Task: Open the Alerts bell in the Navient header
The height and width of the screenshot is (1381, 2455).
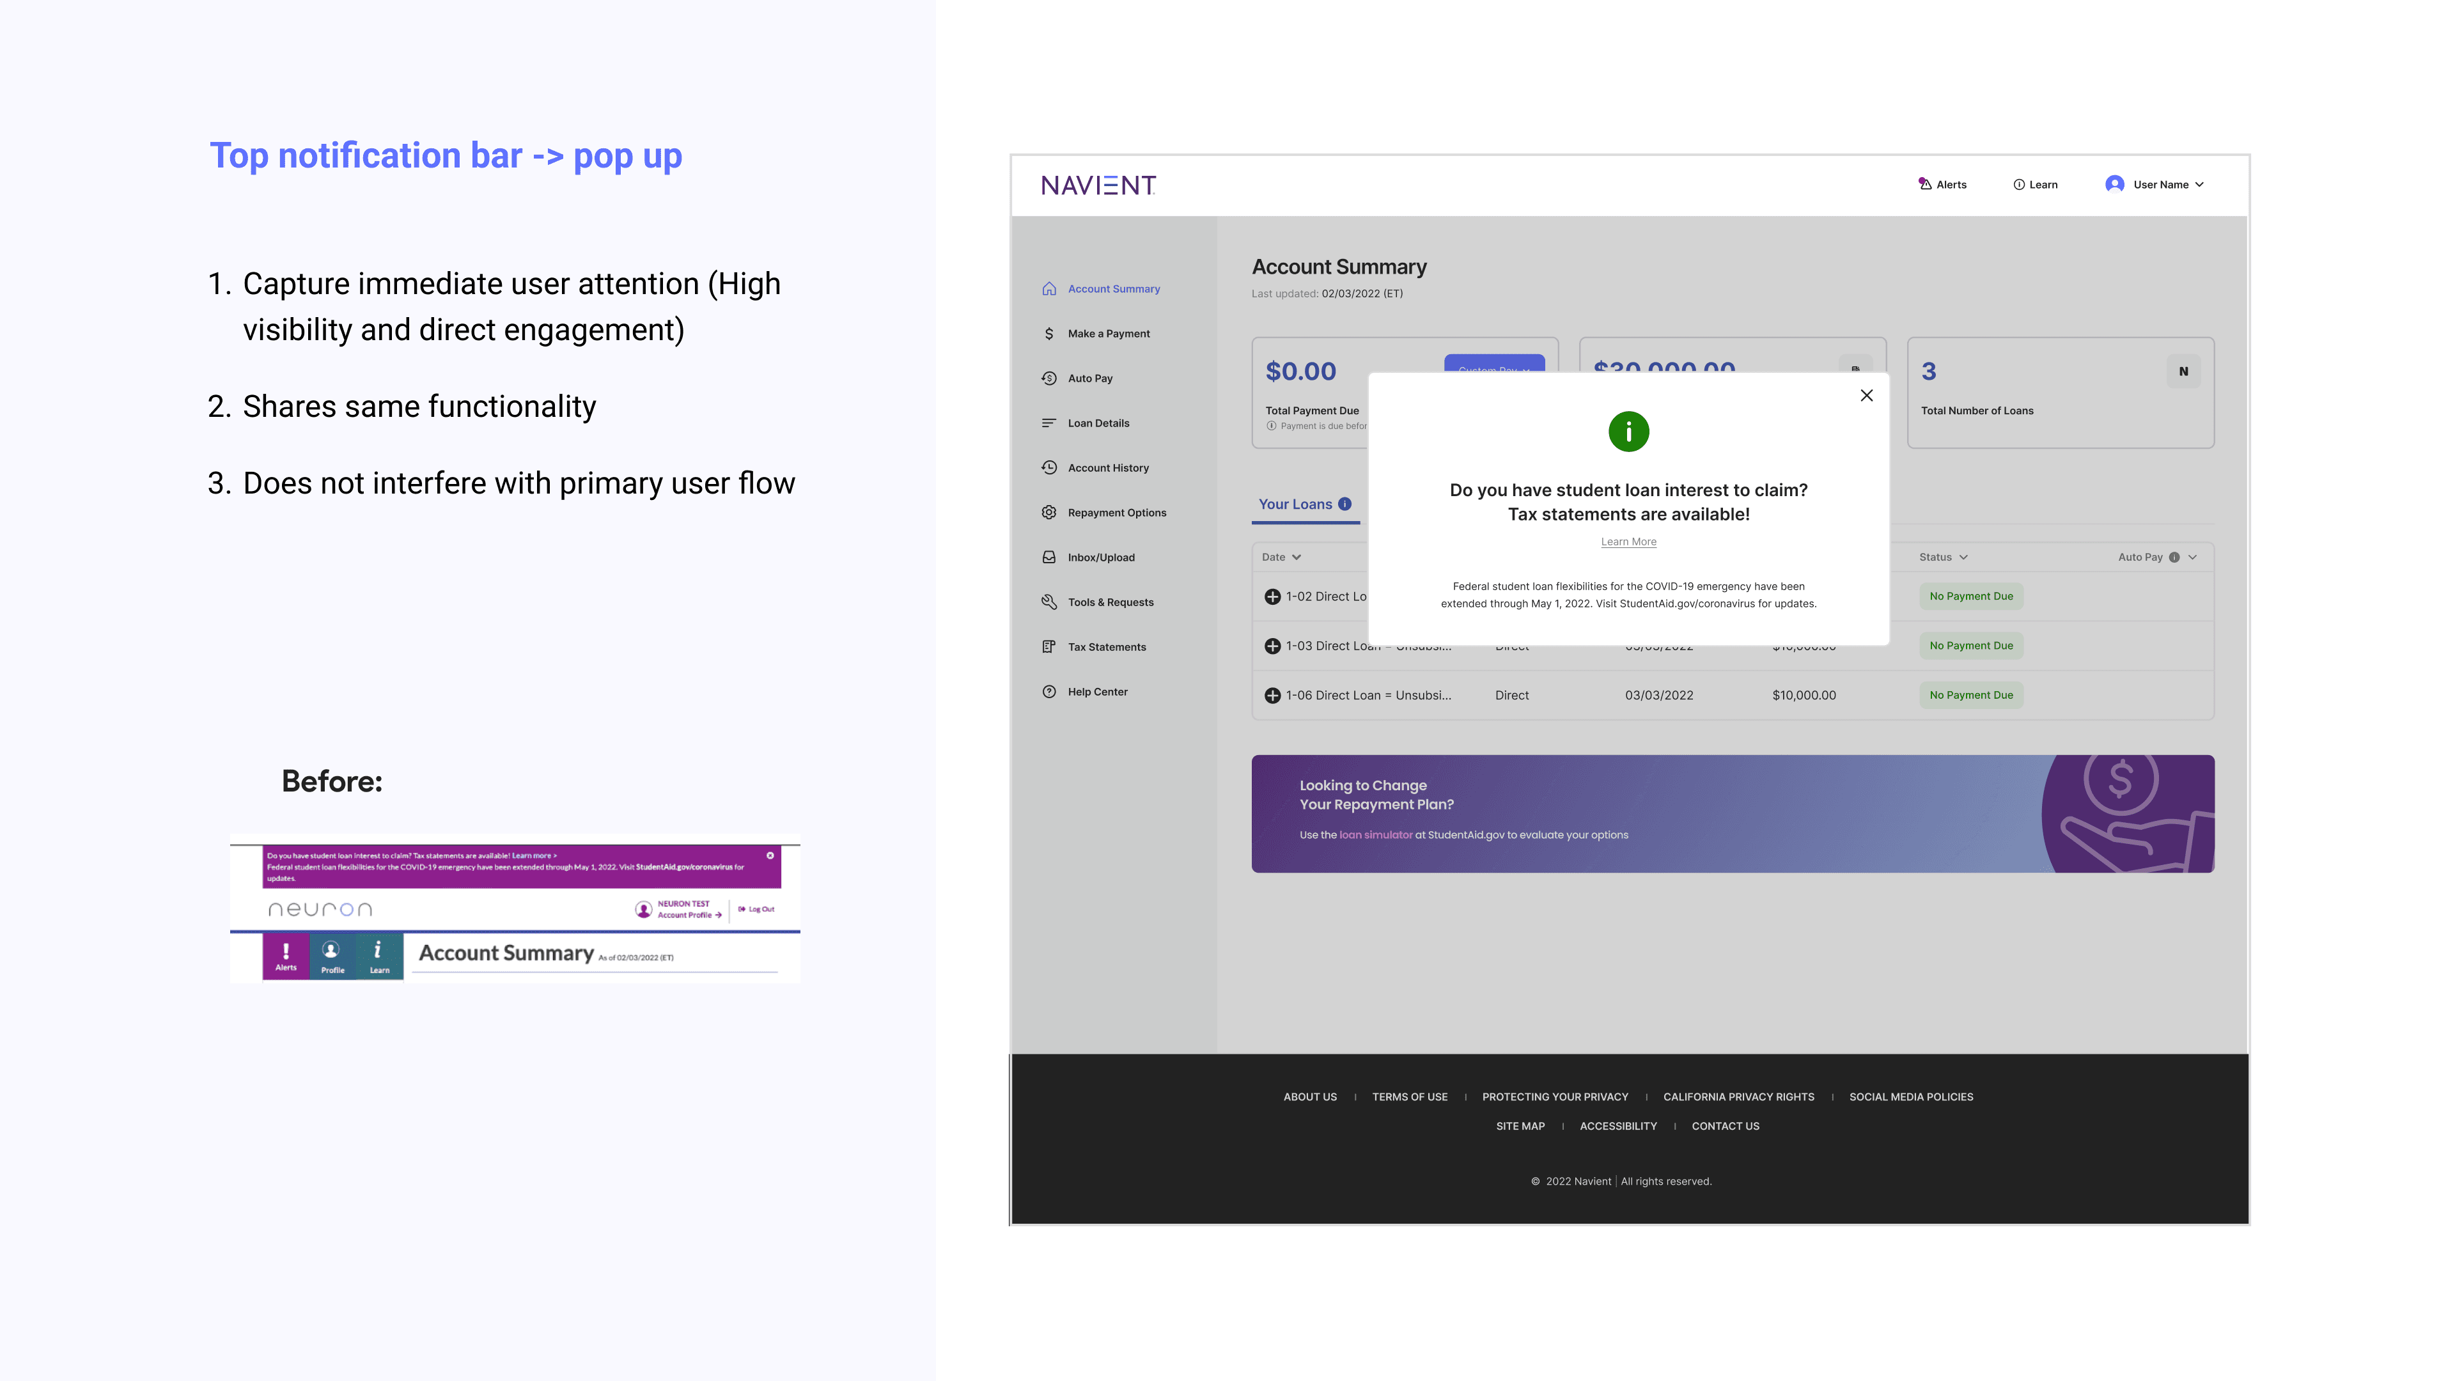Action: point(1924,184)
